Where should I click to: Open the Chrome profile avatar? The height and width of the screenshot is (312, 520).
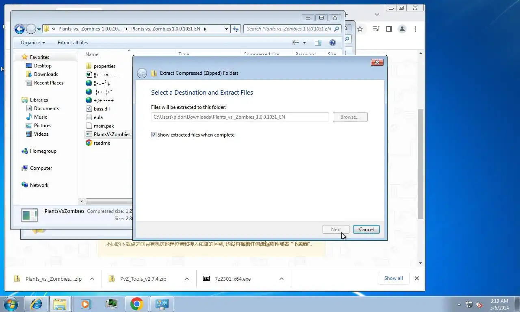(x=402, y=29)
